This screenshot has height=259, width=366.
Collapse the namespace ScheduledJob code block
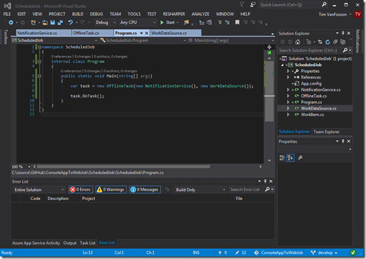(40, 47)
